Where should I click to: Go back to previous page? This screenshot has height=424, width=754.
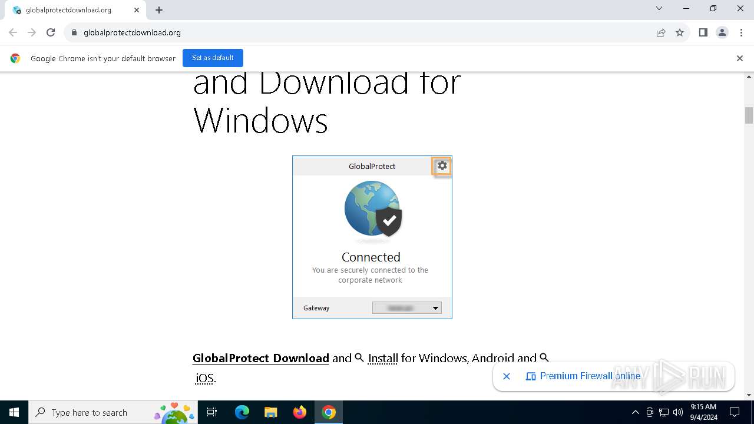coord(13,32)
